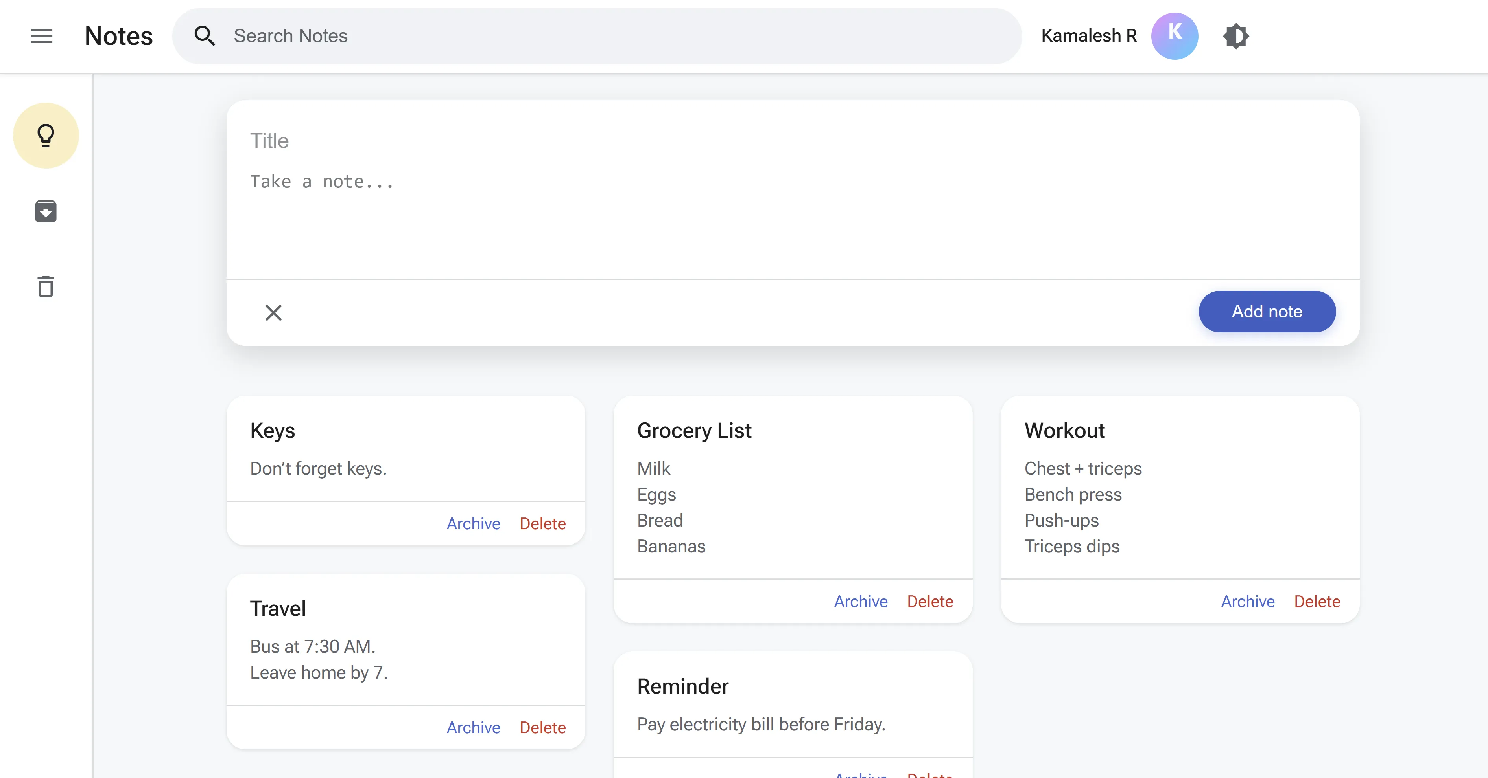The width and height of the screenshot is (1488, 778).
Task: Click the search magnifier icon
Action: [205, 36]
